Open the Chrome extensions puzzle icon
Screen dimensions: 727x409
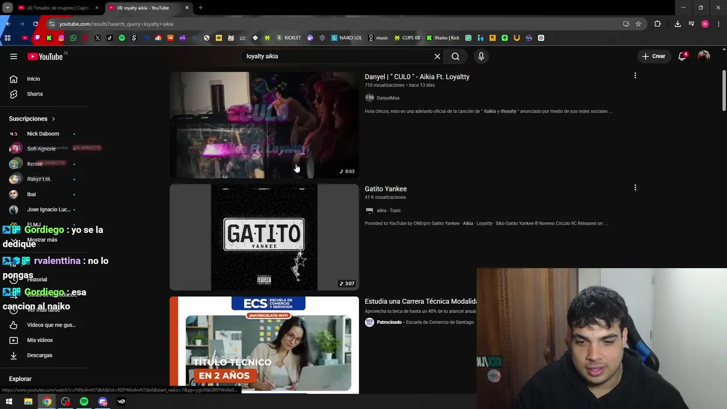pyautogui.click(x=658, y=24)
